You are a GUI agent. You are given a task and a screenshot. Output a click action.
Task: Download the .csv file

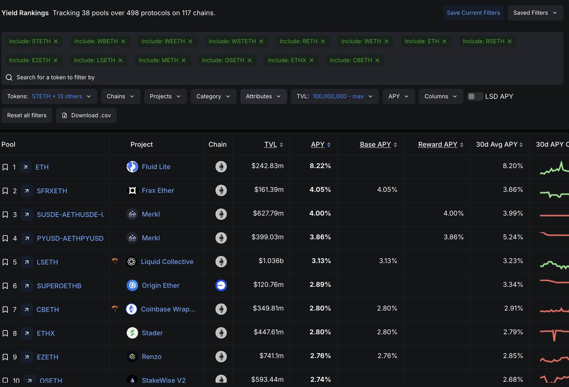pos(86,115)
